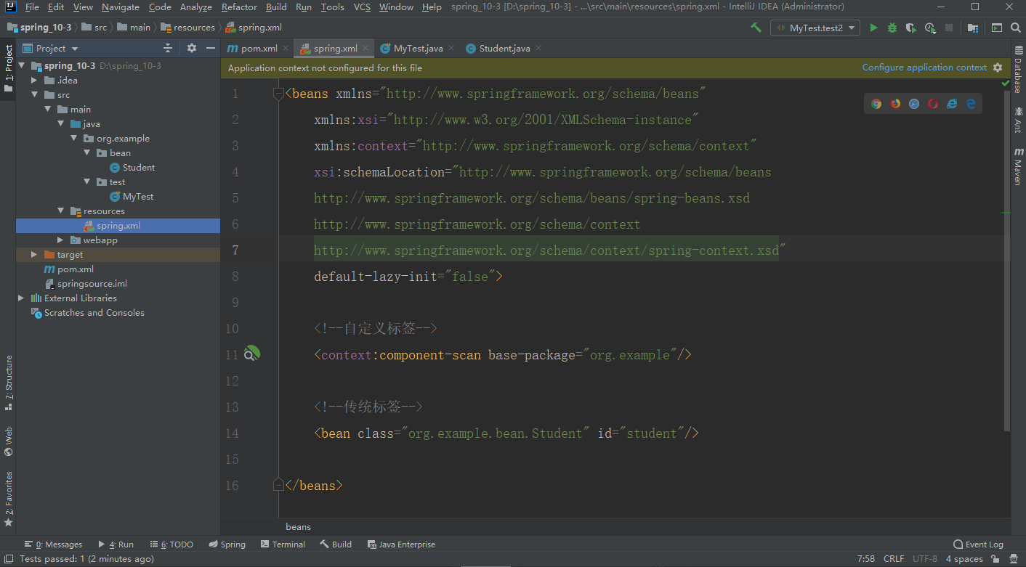Image resolution: width=1026 pixels, height=567 pixels.
Task: Click the Project panel settings gear icon
Action: (x=192, y=48)
